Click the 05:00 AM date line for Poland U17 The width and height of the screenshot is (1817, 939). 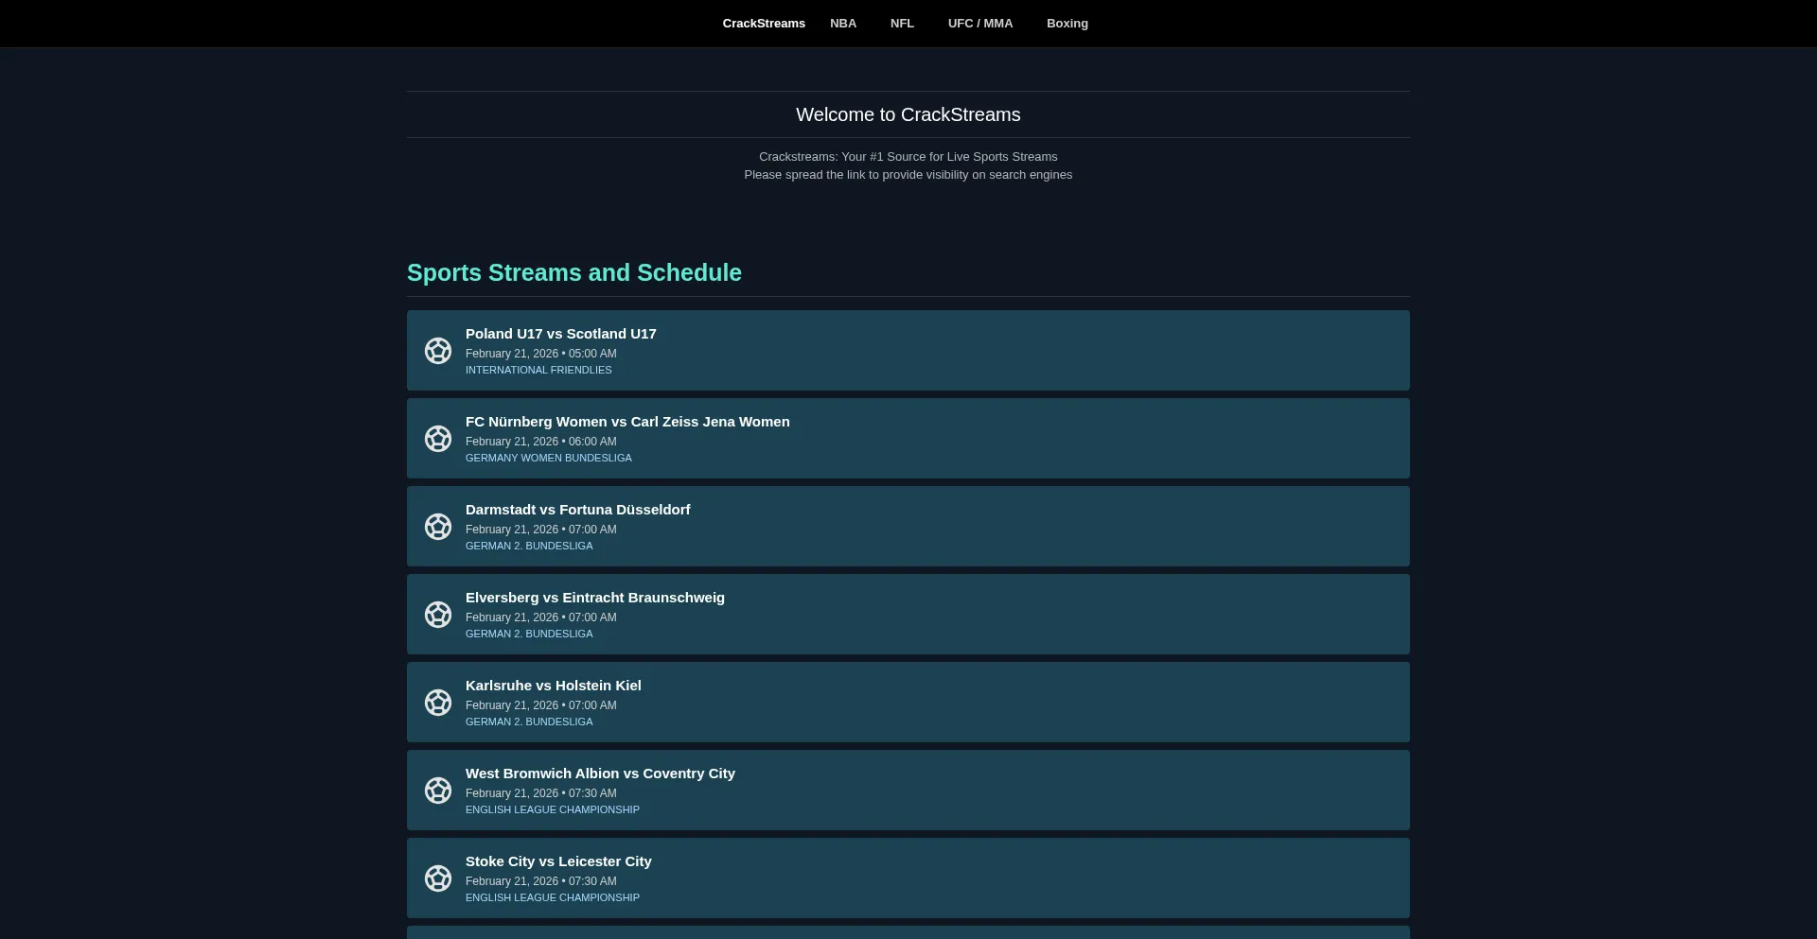click(x=541, y=354)
